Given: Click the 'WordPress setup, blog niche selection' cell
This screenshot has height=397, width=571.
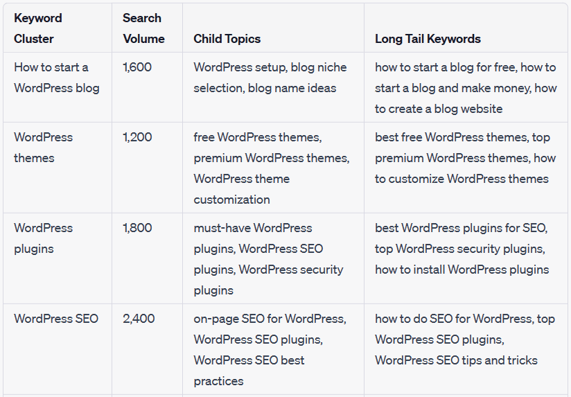Looking at the screenshot, I should (x=274, y=87).
